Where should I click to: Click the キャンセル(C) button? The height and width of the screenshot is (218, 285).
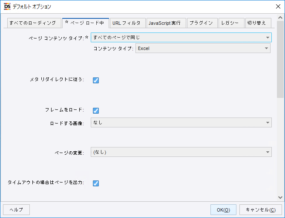coord(261,209)
